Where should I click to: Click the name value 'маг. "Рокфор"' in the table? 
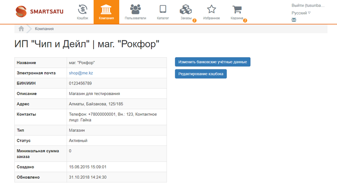pyautogui.click(x=82, y=63)
